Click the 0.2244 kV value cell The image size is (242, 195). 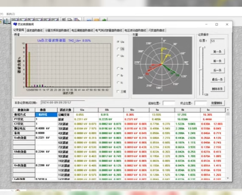pyautogui.click(x=46, y=151)
